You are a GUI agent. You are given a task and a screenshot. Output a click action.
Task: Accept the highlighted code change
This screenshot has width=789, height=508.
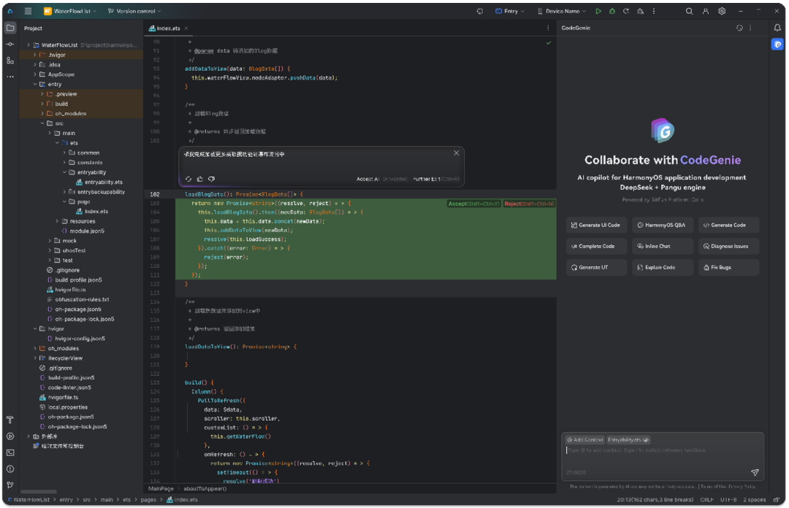pyautogui.click(x=473, y=204)
